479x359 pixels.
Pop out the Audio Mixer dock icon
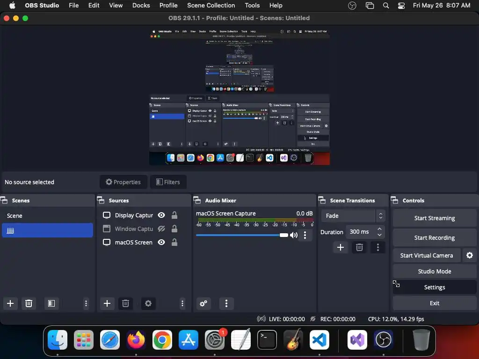tap(197, 200)
